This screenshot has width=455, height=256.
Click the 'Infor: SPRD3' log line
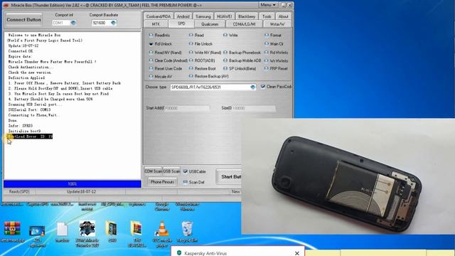(x=21, y=126)
